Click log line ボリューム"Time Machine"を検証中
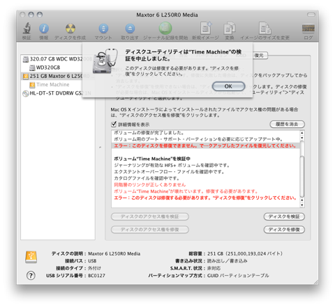The image size is (335, 307). (x=152, y=159)
